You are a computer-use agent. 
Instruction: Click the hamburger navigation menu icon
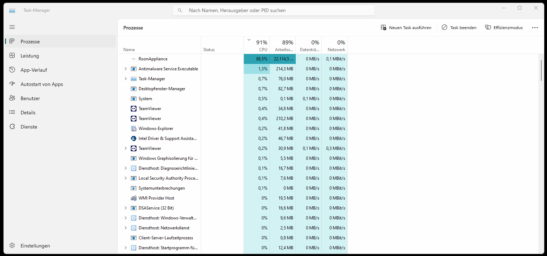[12, 27]
